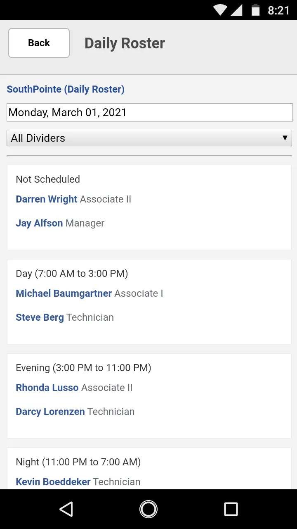Screen dimensions: 297x529
Task: Open the All Dividers dropdown
Action: (149, 138)
